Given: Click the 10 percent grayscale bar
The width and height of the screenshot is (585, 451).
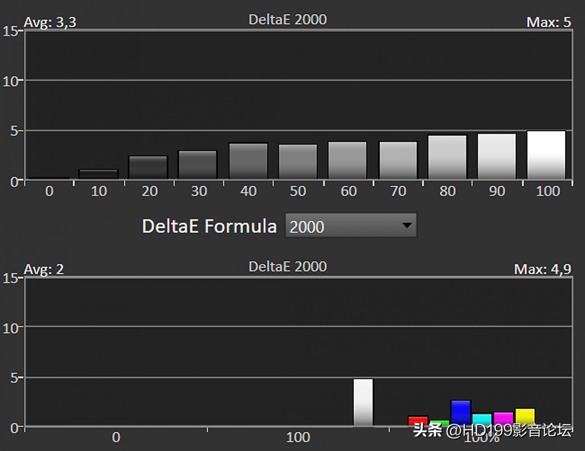Looking at the screenshot, I should [99, 174].
